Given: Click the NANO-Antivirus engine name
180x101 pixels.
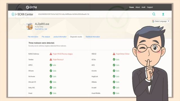Looking at the screenshot, I should (x=34, y=54).
